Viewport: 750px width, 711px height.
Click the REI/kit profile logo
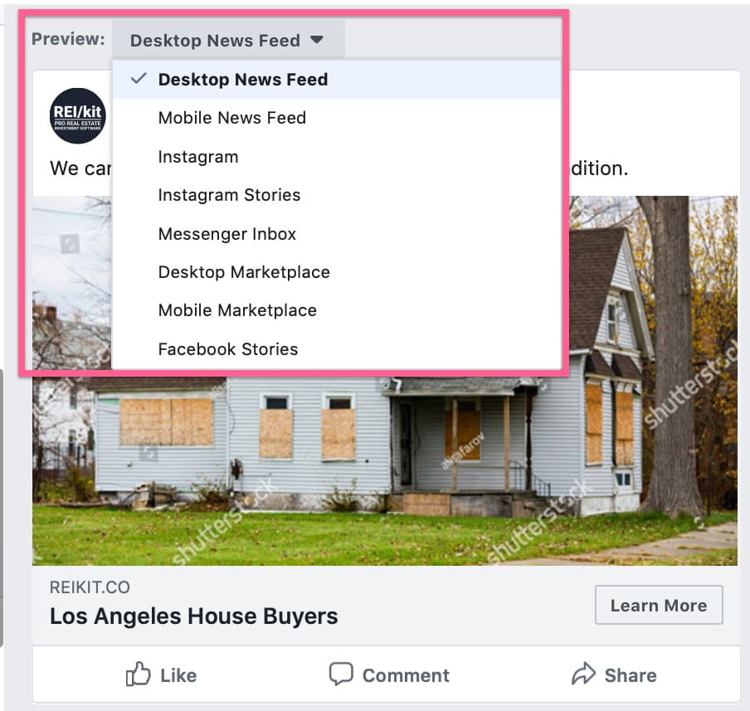click(77, 116)
